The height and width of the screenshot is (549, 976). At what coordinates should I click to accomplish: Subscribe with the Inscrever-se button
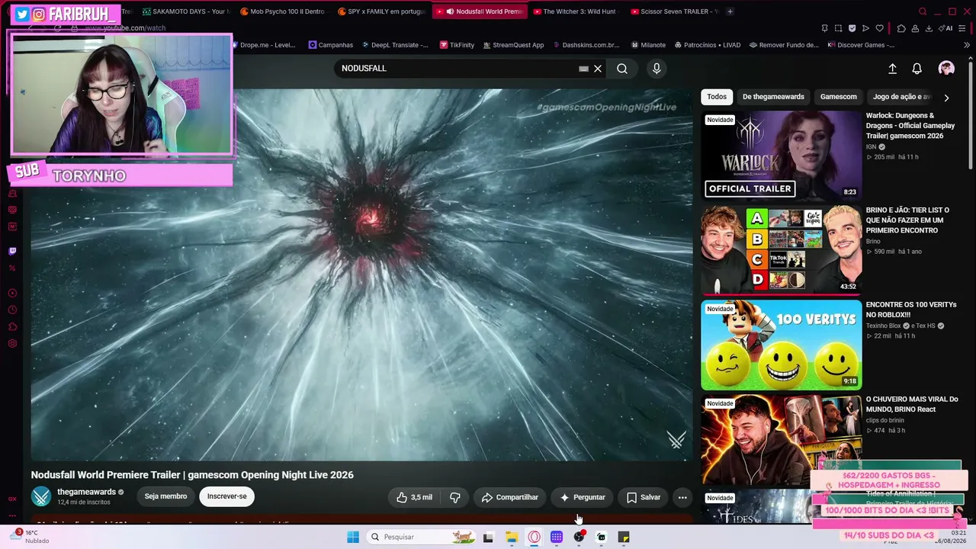[x=227, y=496]
